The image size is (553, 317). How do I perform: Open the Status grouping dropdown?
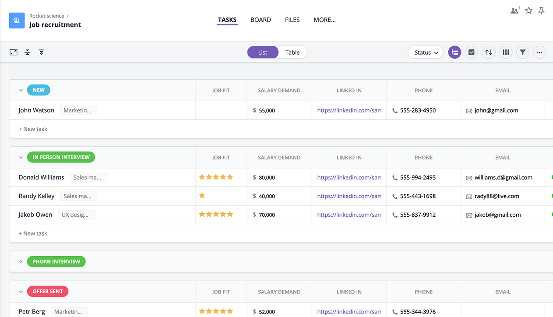[x=426, y=53]
